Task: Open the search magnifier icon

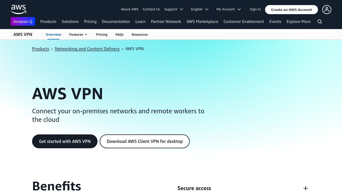Action: 320,22
